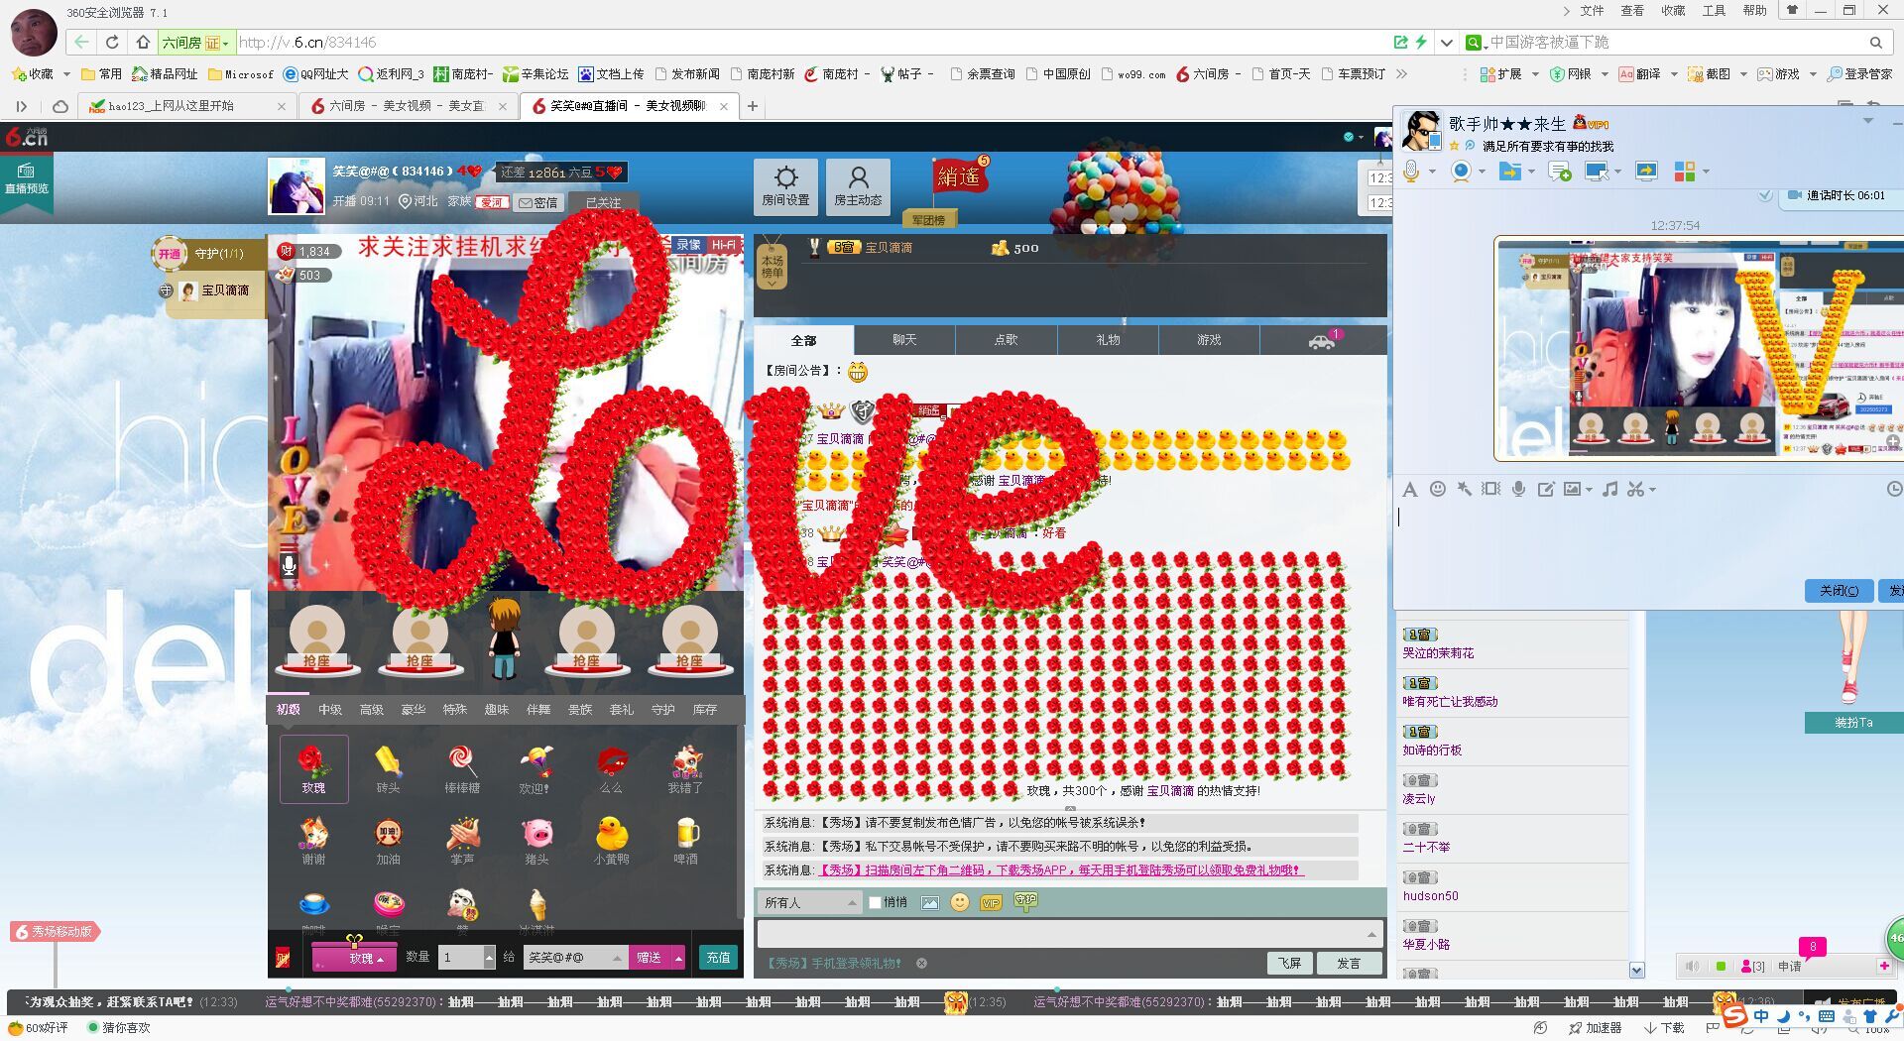Open 房间设置 room settings
Viewport: 1904px width, 1041px height.
coord(785,185)
